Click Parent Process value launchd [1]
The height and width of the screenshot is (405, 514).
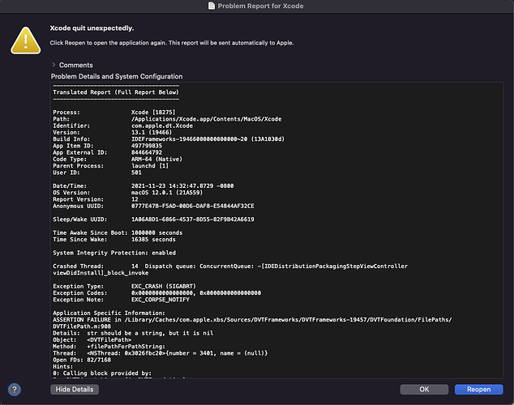(150, 166)
